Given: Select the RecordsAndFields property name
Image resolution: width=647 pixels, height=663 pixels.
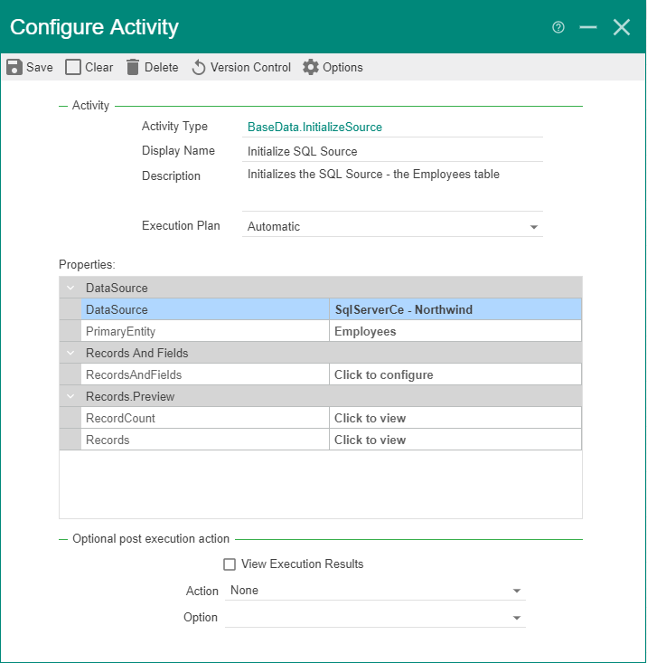Looking at the screenshot, I should [x=205, y=374].
